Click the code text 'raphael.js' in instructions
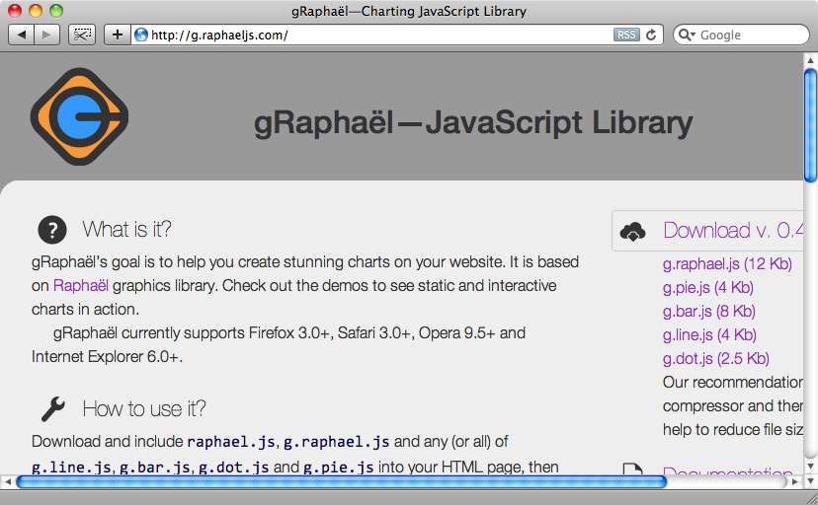The width and height of the screenshot is (818, 505). pos(231,442)
